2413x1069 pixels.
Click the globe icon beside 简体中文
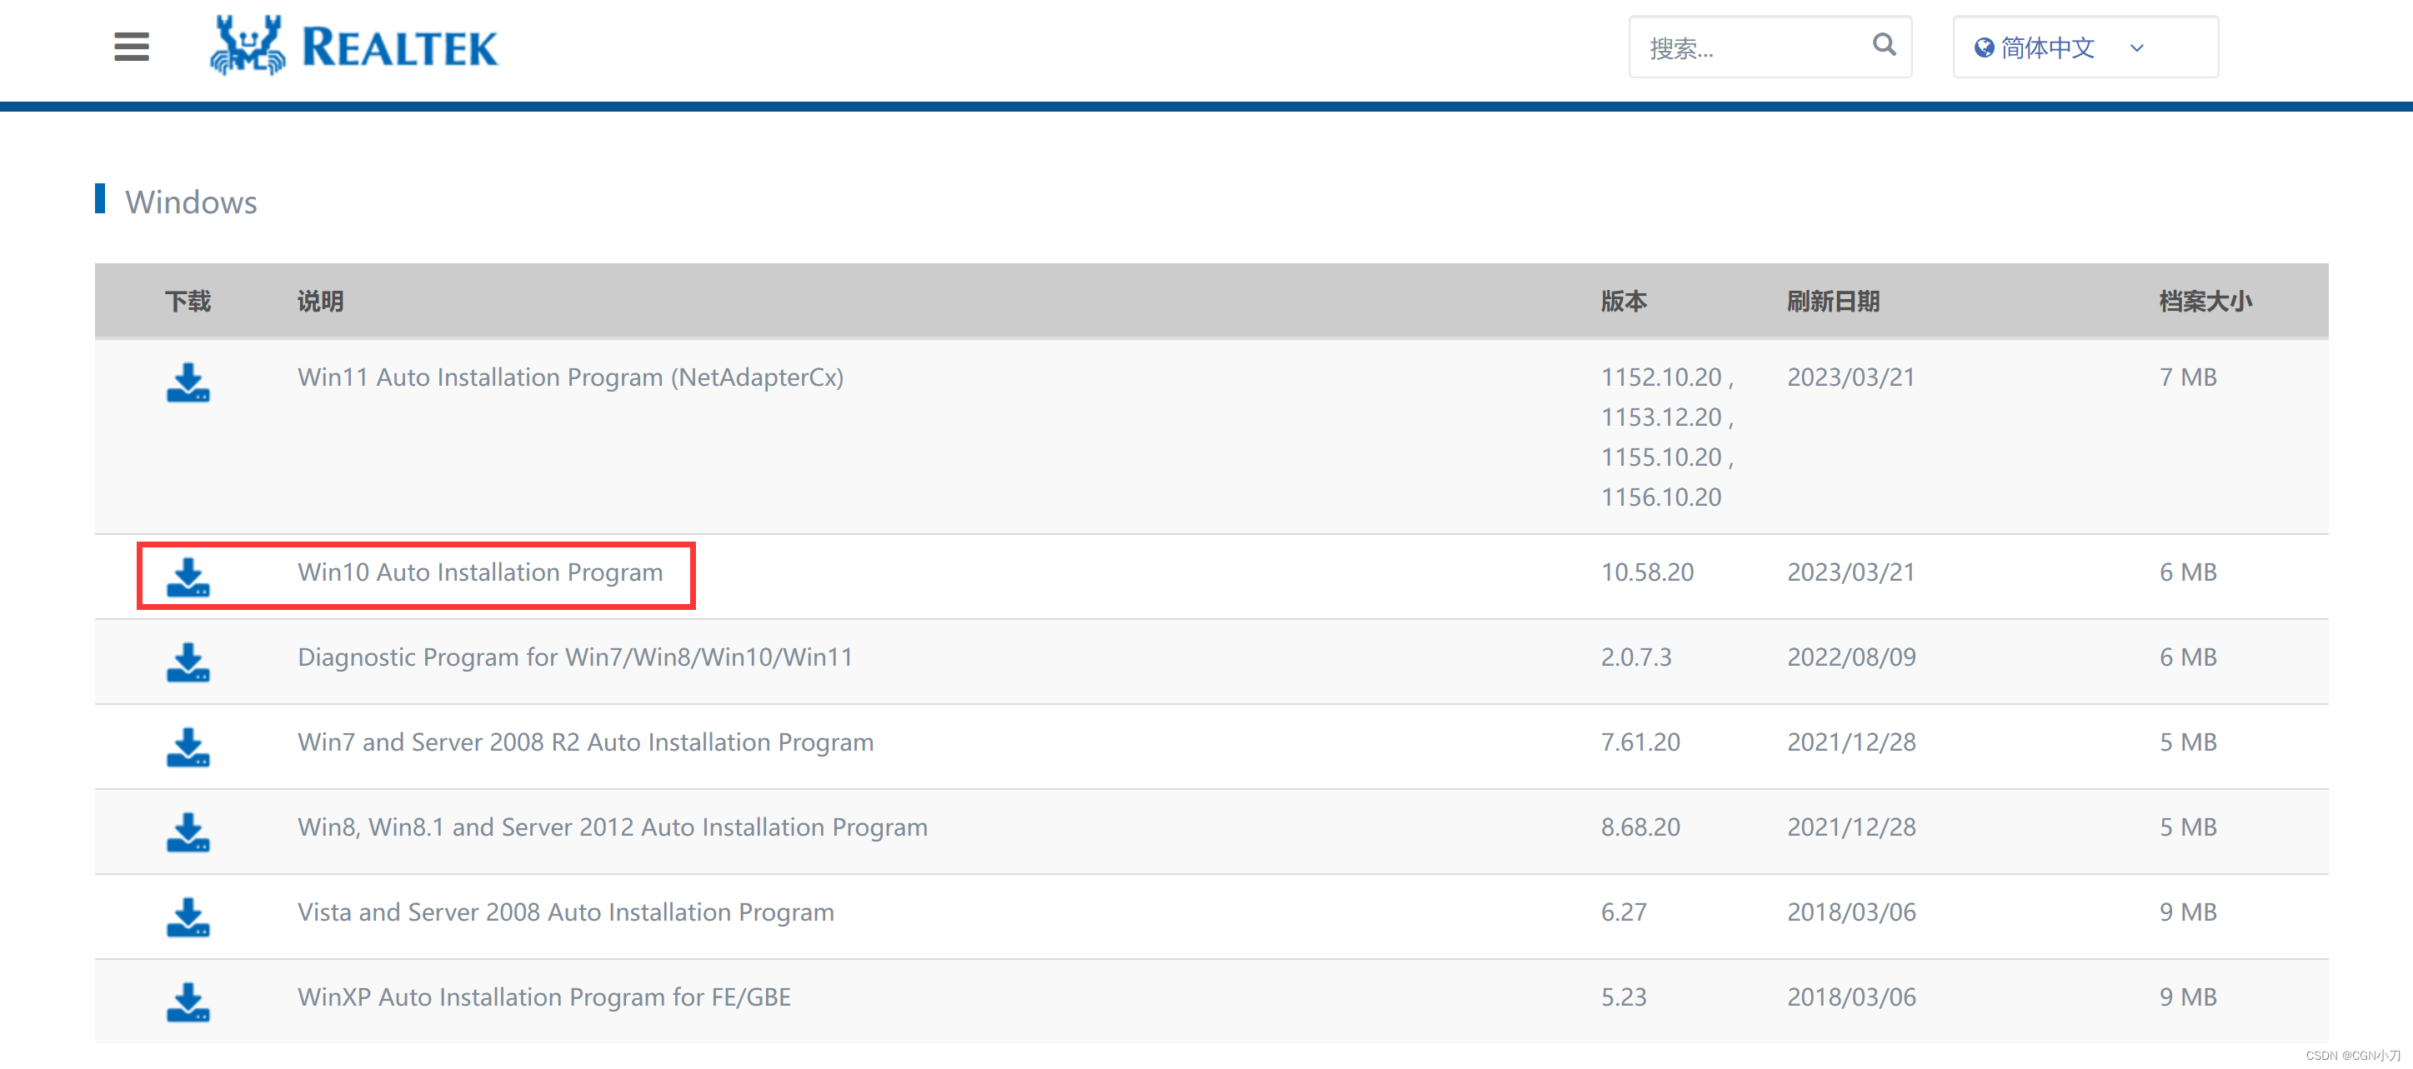coord(1984,47)
